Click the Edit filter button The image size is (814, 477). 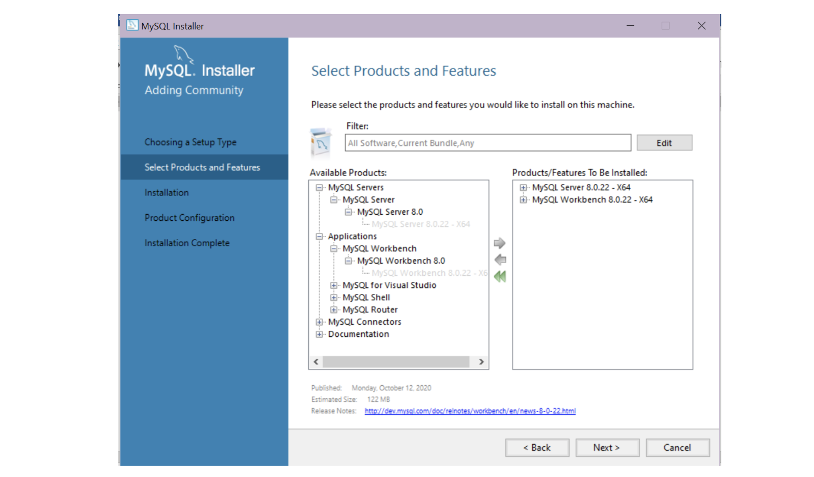pos(664,143)
